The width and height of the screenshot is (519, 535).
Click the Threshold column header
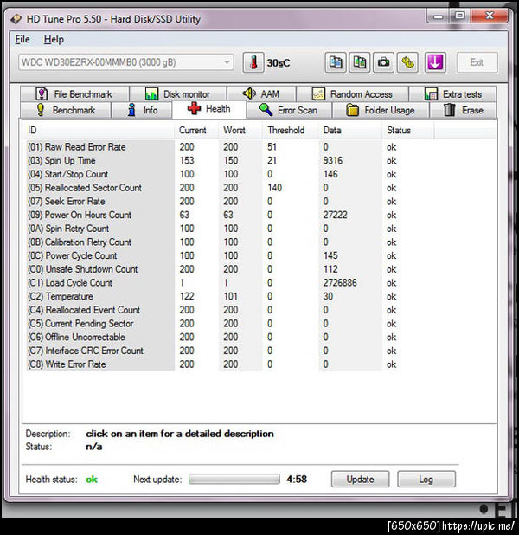click(x=291, y=131)
